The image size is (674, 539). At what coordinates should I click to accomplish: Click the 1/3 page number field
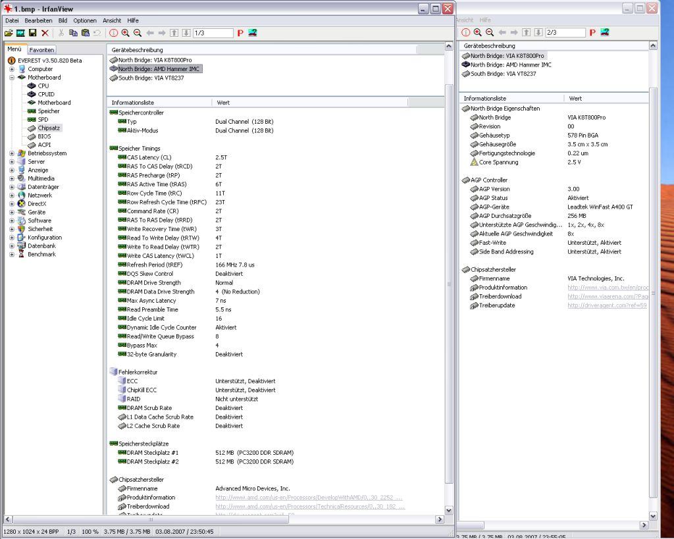[213, 33]
